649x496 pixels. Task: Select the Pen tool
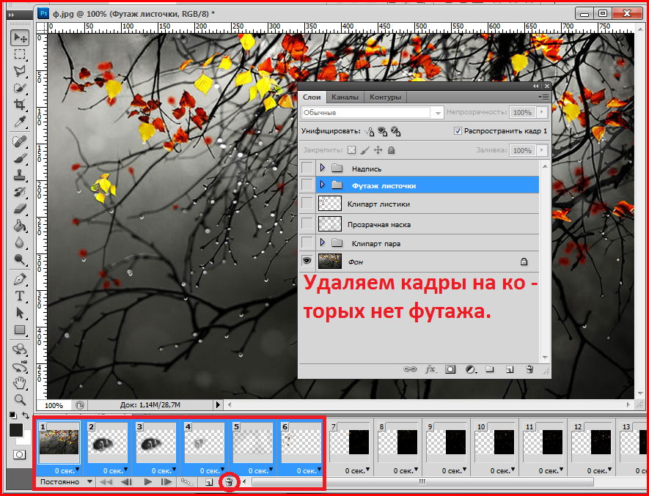(20, 280)
